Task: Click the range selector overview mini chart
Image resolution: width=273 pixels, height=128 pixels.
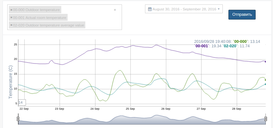Action: (x=142, y=121)
